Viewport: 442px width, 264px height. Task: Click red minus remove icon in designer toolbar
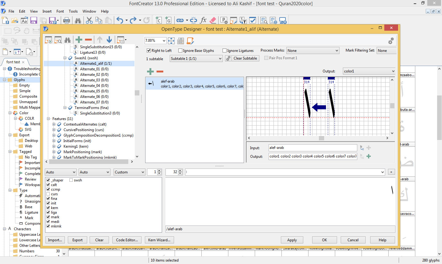click(x=88, y=40)
